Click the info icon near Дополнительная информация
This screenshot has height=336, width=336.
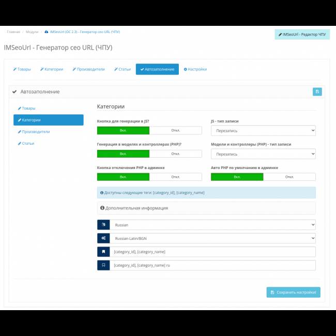(102, 208)
